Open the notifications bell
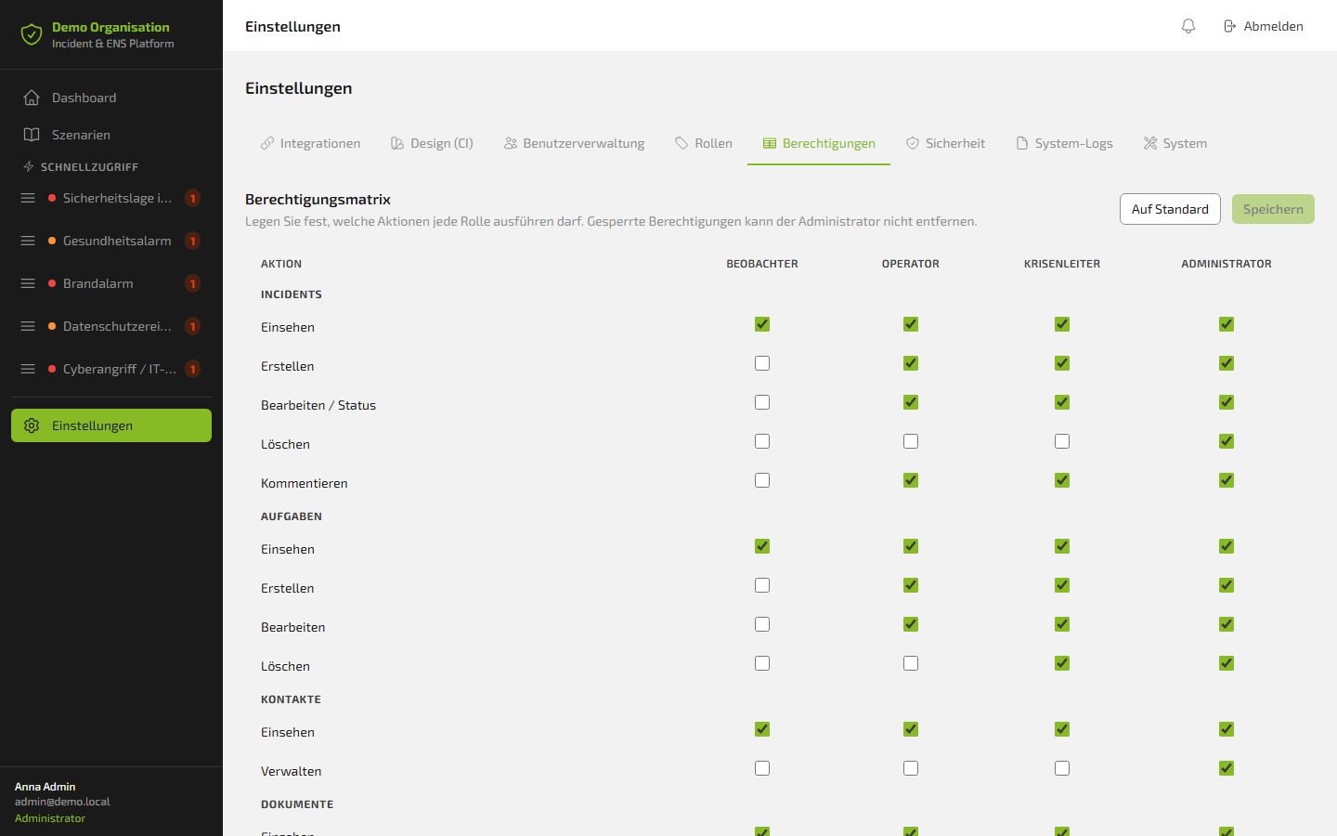Viewport: 1337px width, 836px height. [x=1188, y=26]
